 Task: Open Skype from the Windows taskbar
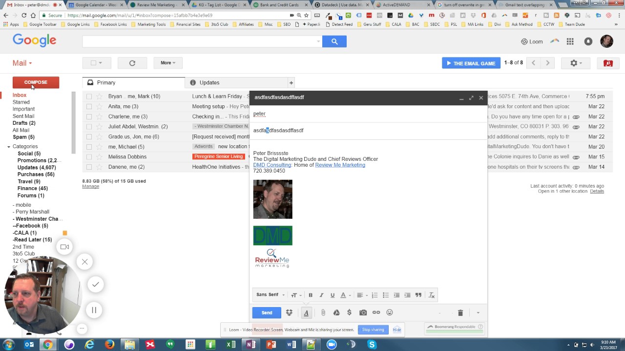[372, 345]
